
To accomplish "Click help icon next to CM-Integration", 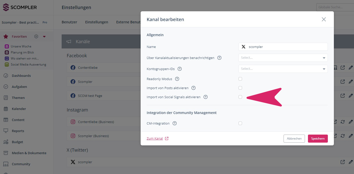I will [x=175, y=123].
